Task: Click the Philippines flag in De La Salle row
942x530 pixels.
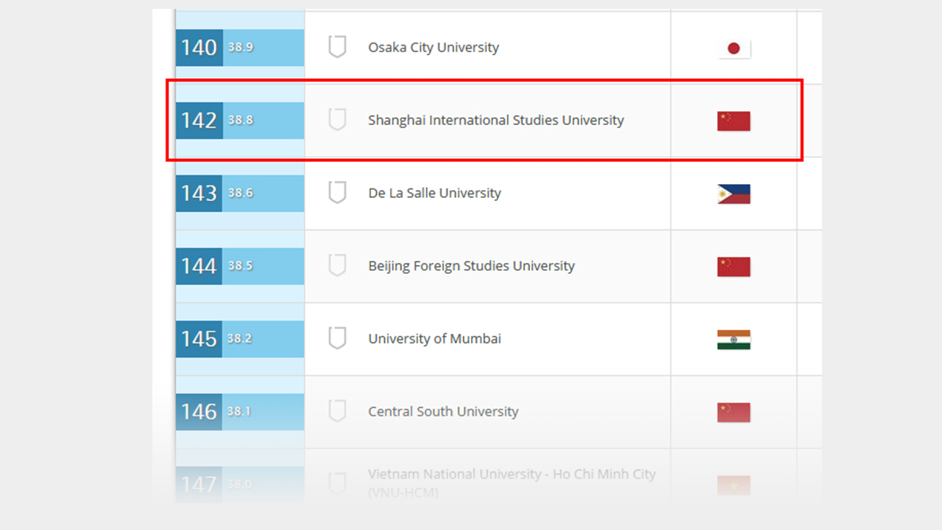Action: coord(734,194)
